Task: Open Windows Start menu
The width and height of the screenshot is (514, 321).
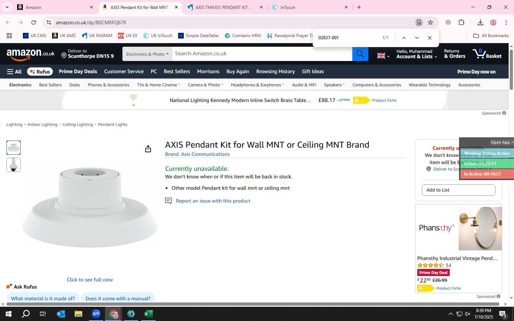Action: pyautogui.click(x=9, y=314)
